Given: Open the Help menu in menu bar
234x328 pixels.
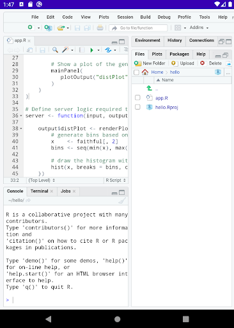Looking at the screenshot, I should pos(222,17).
